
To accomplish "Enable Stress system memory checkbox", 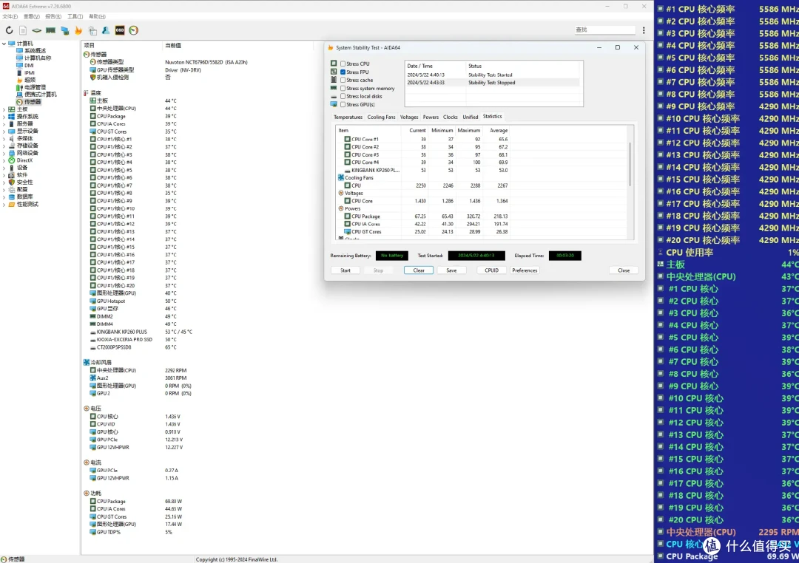I will [x=343, y=89].
